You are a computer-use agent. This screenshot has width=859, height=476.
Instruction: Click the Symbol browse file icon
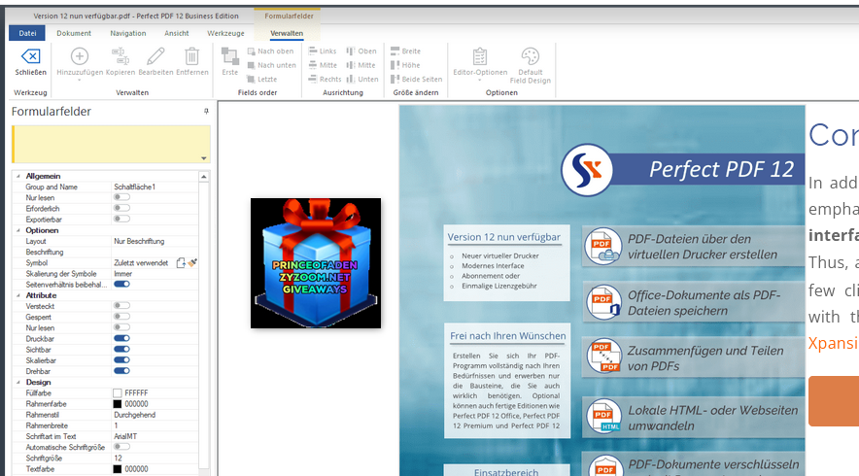(181, 263)
